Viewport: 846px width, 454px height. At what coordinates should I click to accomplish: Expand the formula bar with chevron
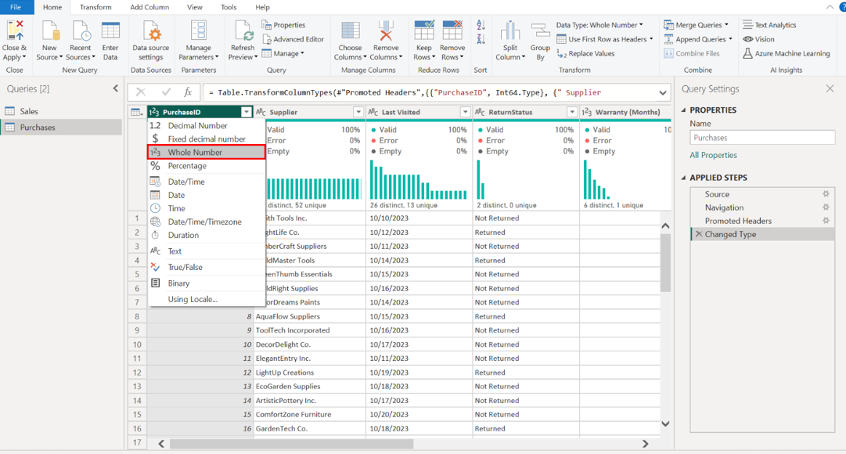(663, 92)
